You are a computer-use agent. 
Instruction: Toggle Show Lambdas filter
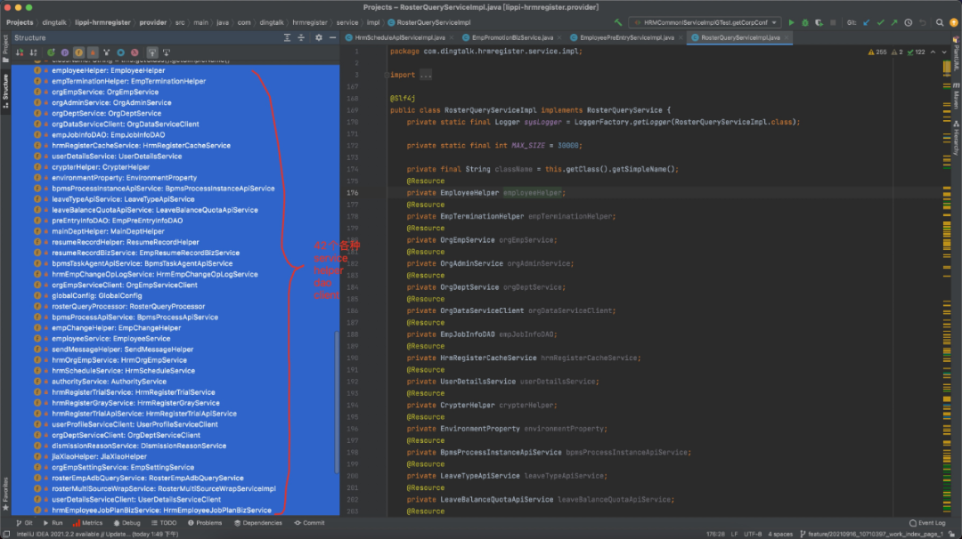pyautogui.click(x=135, y=52)
